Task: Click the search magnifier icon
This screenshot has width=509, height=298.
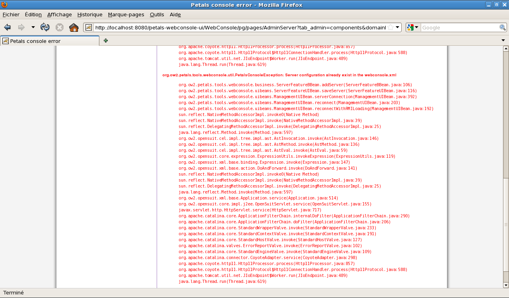Action: [503, 27]
